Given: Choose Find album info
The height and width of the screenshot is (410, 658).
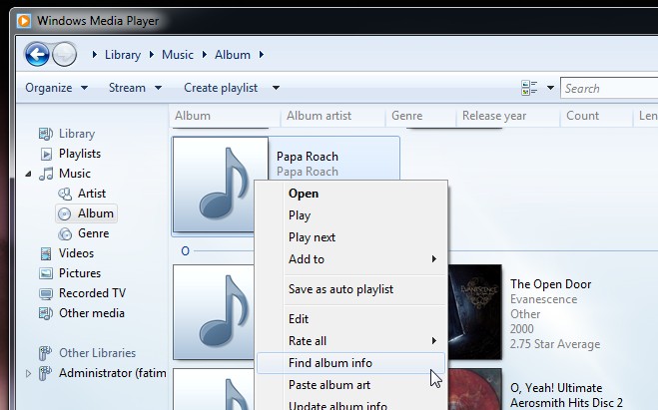Looking at the screenshot, I should (x=350, y=363).
